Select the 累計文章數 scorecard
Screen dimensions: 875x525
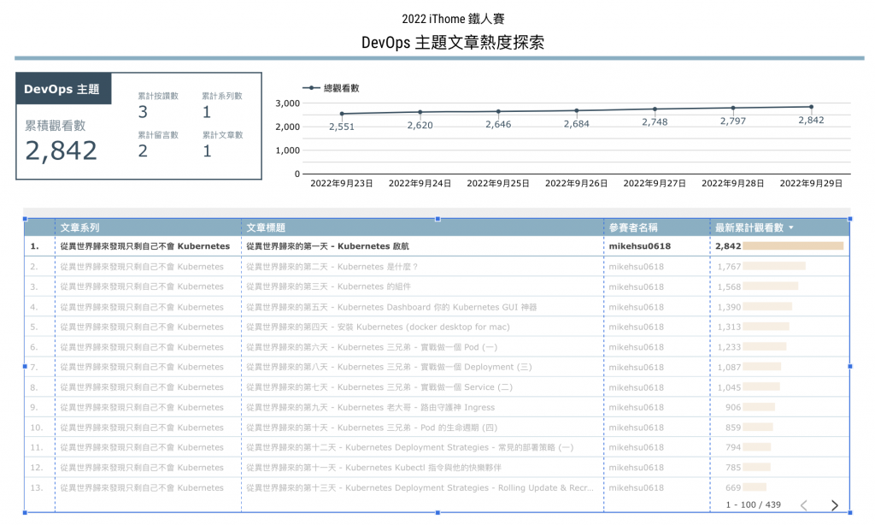pos(222,145)
